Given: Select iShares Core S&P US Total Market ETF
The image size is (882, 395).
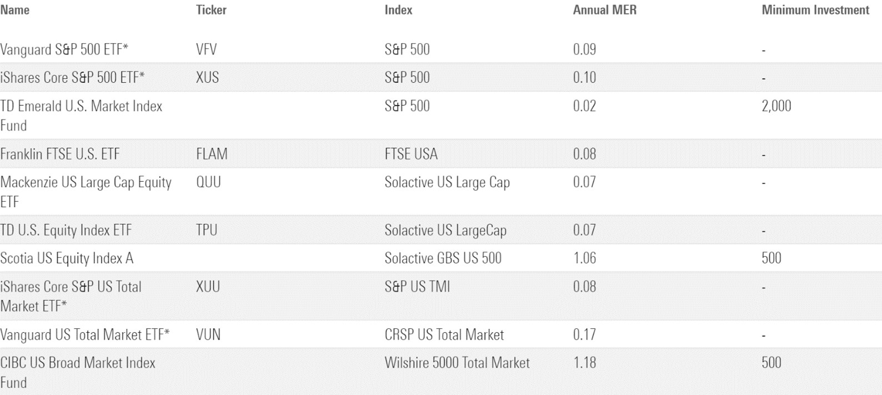Looking at the screenshot, I should click(x=71, y=296).
